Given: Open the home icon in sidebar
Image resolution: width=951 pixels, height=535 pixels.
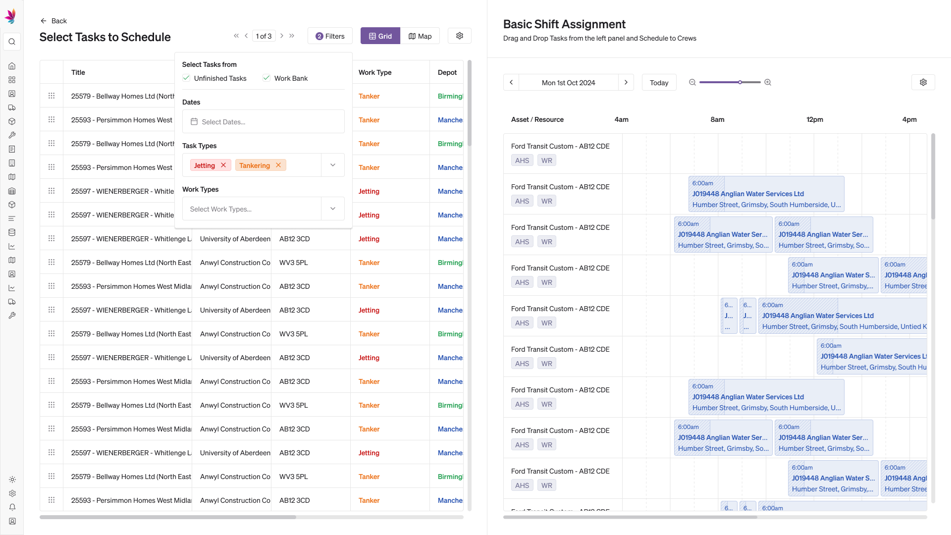Looking at the screenshot, I should [12, 66].
